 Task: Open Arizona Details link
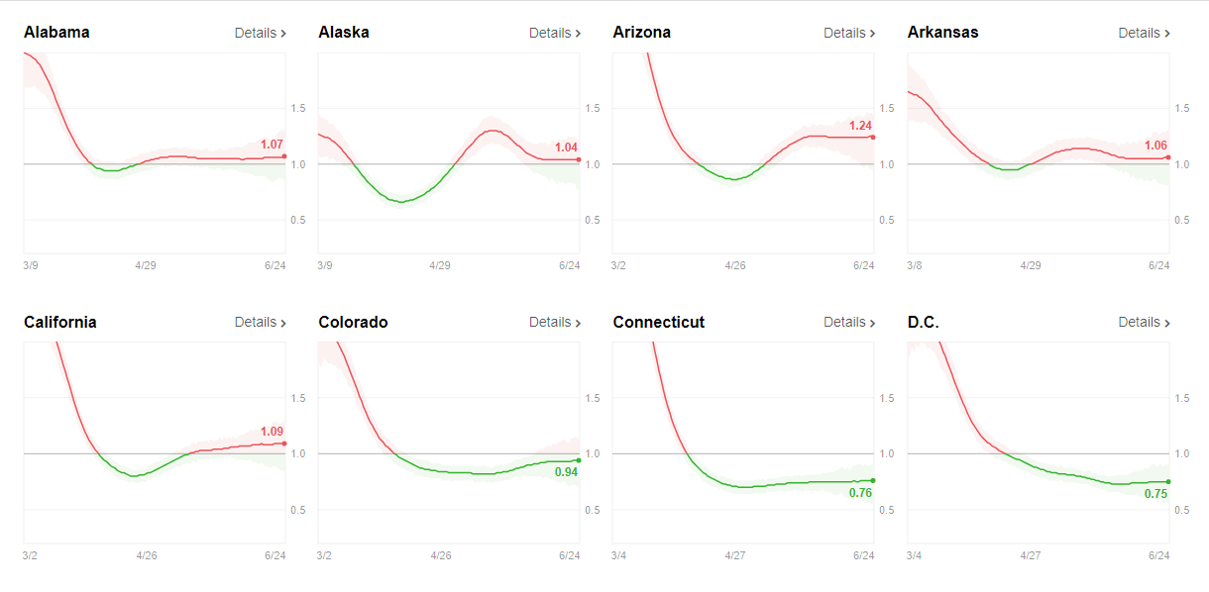[x=849, y=33]
